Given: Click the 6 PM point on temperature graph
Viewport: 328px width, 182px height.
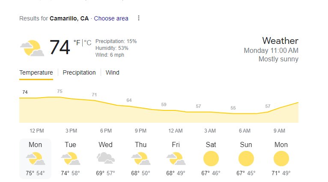Looking at the screenshot, I should 94,95.
